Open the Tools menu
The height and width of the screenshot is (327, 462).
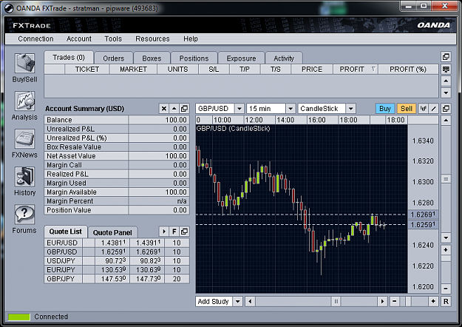coord(113,38)
